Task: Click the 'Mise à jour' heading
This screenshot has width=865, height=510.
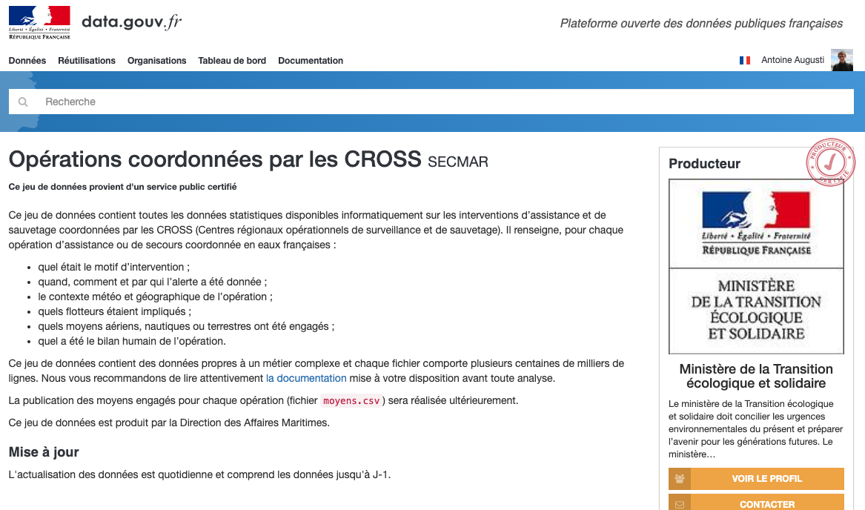Action: 44,452
